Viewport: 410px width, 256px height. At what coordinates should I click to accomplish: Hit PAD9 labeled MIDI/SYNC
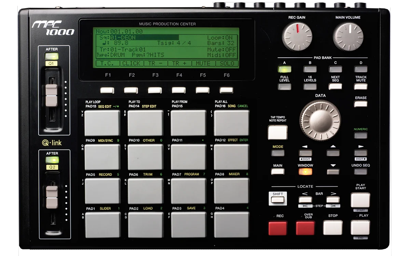coord(102,157)
